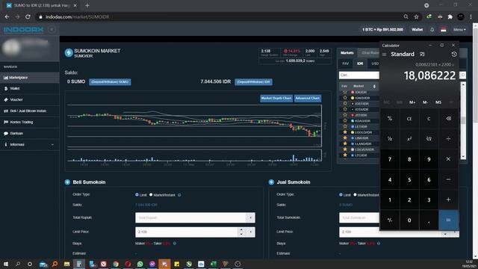The image size is (478, 269).
Task: Click Calculator plus/minus sign key
Action: [x=390, y=220]
